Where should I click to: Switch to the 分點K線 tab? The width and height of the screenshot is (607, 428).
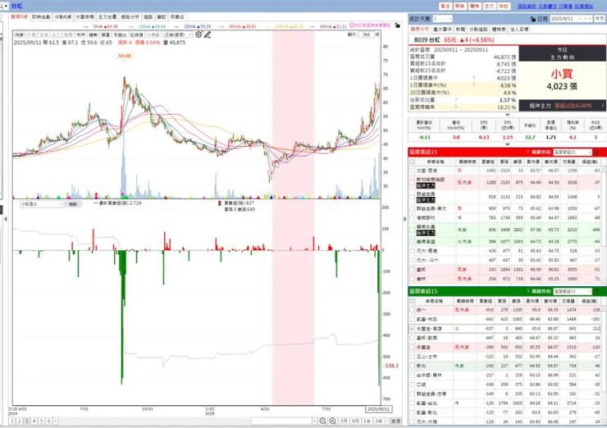pyautogui.click(x=62, y=17)
